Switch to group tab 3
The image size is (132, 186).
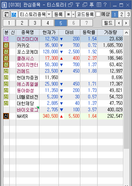pos(35,23)
